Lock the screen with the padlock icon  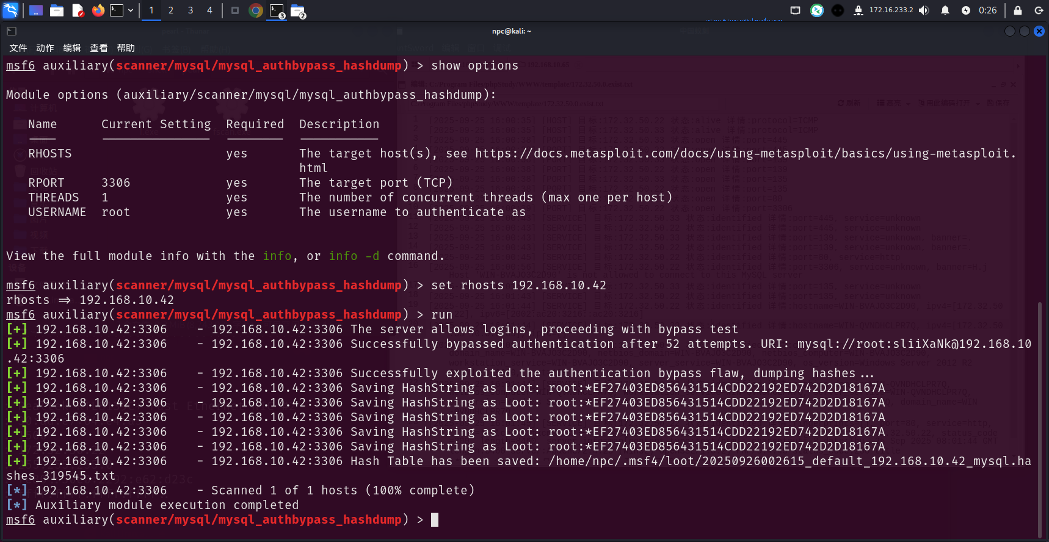point(1018,10)
